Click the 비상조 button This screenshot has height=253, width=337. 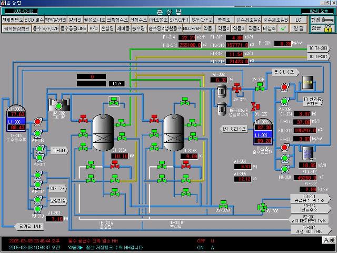[x=269, y=28]
